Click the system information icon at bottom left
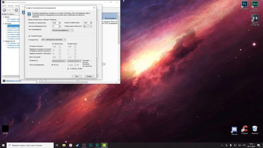This screenshot has width=263, height=148. (x=4, y=81)
